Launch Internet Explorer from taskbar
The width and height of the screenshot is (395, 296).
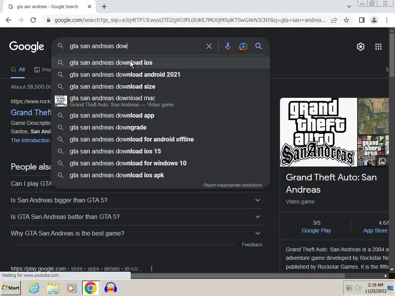[34, 288]
